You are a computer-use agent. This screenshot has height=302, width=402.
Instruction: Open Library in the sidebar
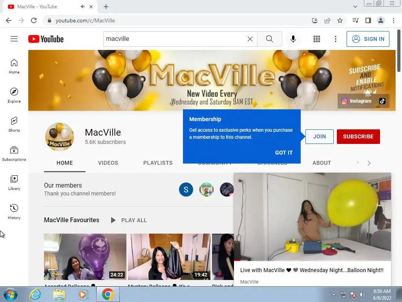point(14,183)
